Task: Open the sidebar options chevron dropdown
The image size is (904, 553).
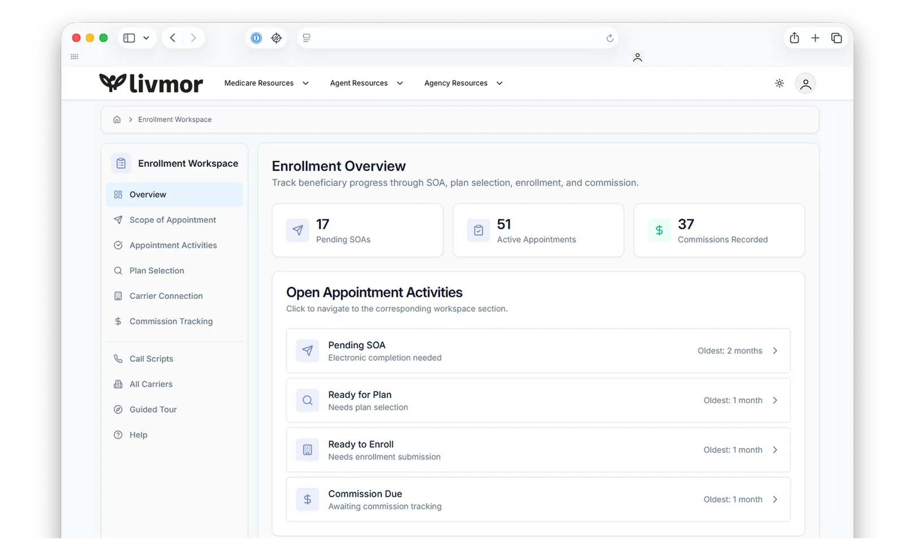Action: click(146, 38)
